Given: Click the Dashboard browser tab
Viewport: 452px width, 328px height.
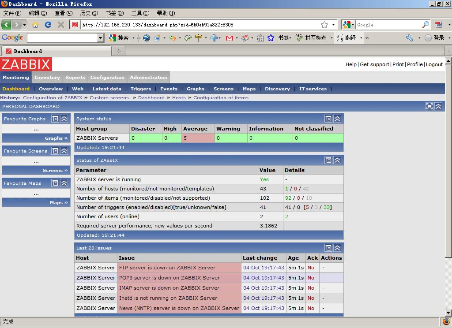Looking at the screenshot, I should 56,51.
